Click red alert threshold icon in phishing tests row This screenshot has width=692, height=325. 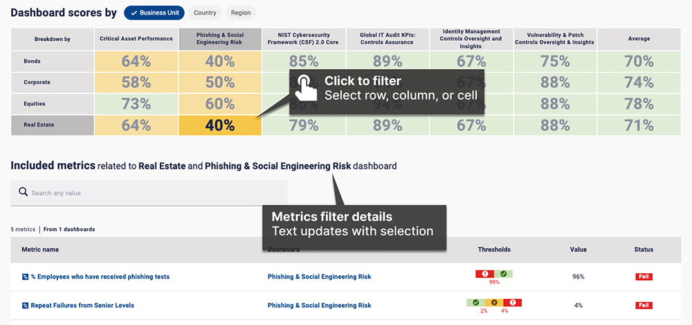[484, 274]
